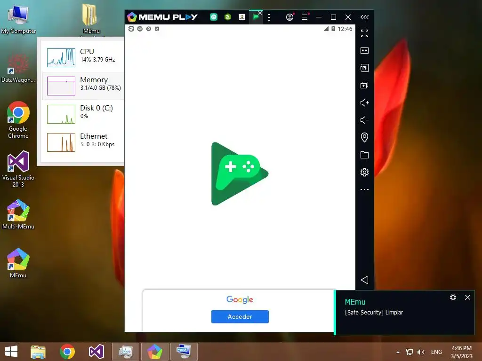Show more sidebar tools
The height and width of the screenshot is (361, 482).
[x=365, y=189]
